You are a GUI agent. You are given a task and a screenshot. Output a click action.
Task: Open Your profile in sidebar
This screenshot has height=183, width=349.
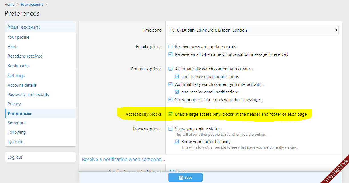pos(19,37)
